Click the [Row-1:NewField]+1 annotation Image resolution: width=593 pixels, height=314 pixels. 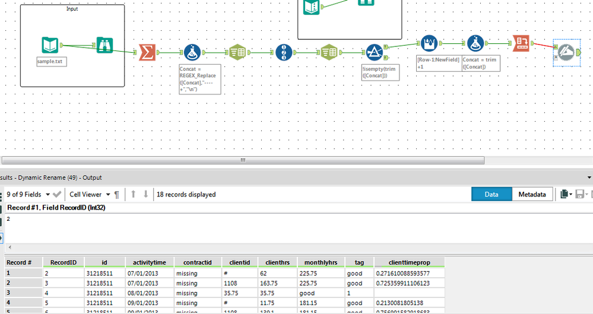click(x=438, y=63)
